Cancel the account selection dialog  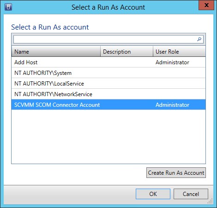pos(191,194)
